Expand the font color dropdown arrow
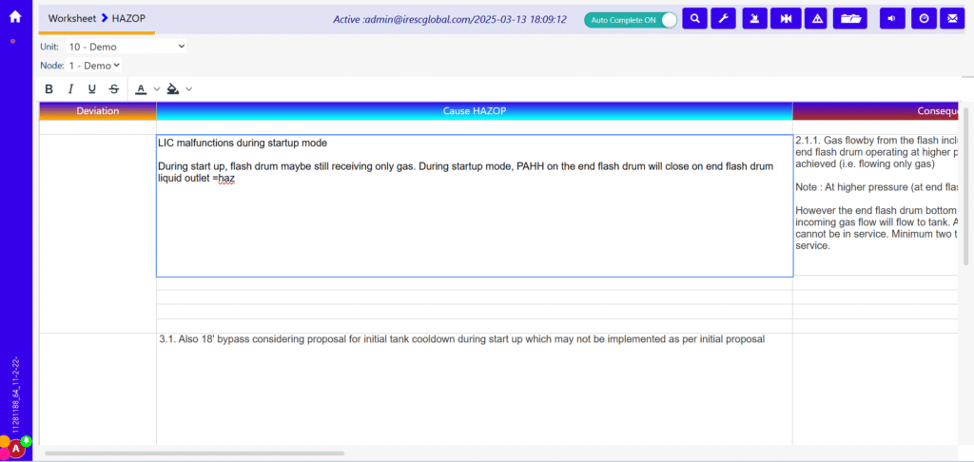Viewport: 974px width, 462px height. (157, 89)
